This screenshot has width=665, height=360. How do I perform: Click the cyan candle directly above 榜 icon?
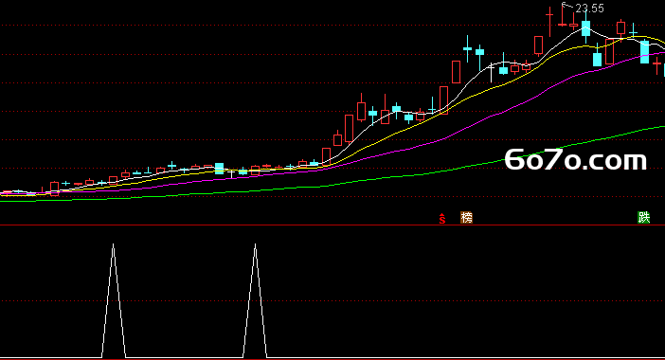tap(467, 48)
